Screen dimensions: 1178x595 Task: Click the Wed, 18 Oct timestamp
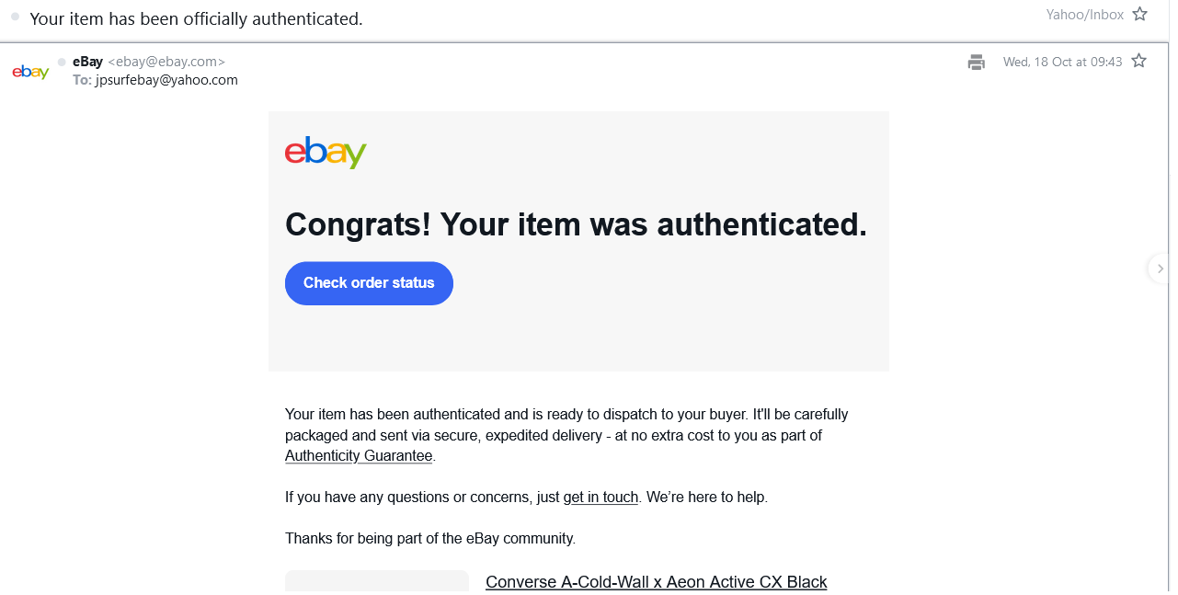(1062, 62)
